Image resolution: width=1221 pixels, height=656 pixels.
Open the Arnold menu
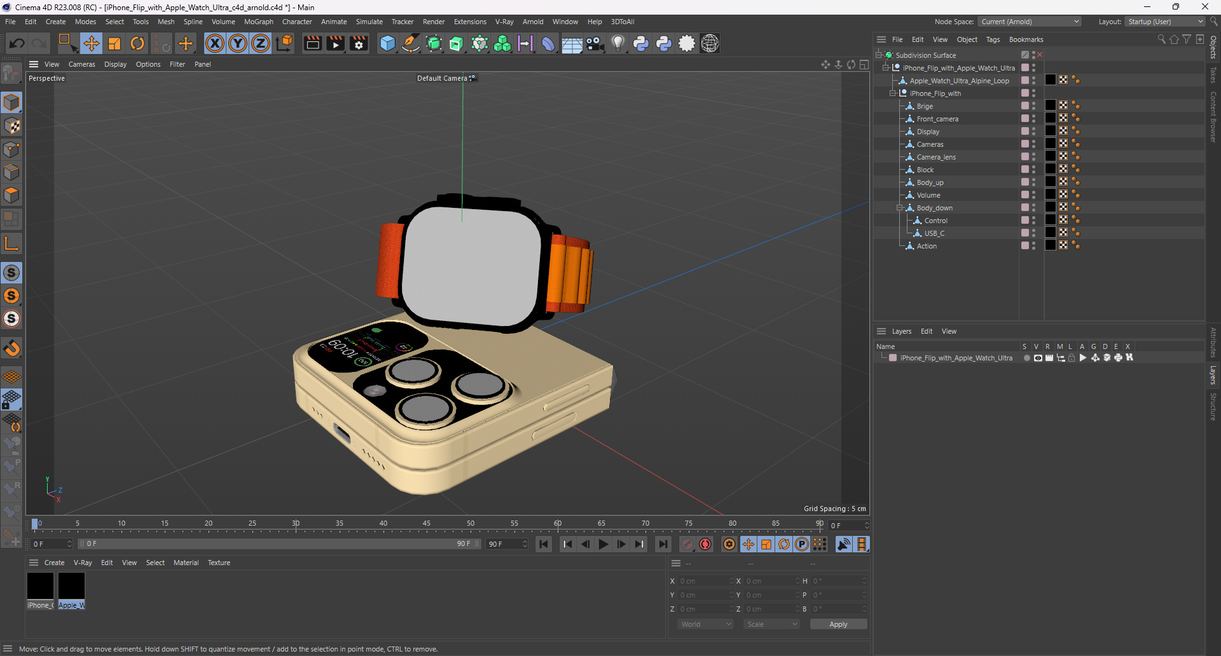(x=533, y=22)
